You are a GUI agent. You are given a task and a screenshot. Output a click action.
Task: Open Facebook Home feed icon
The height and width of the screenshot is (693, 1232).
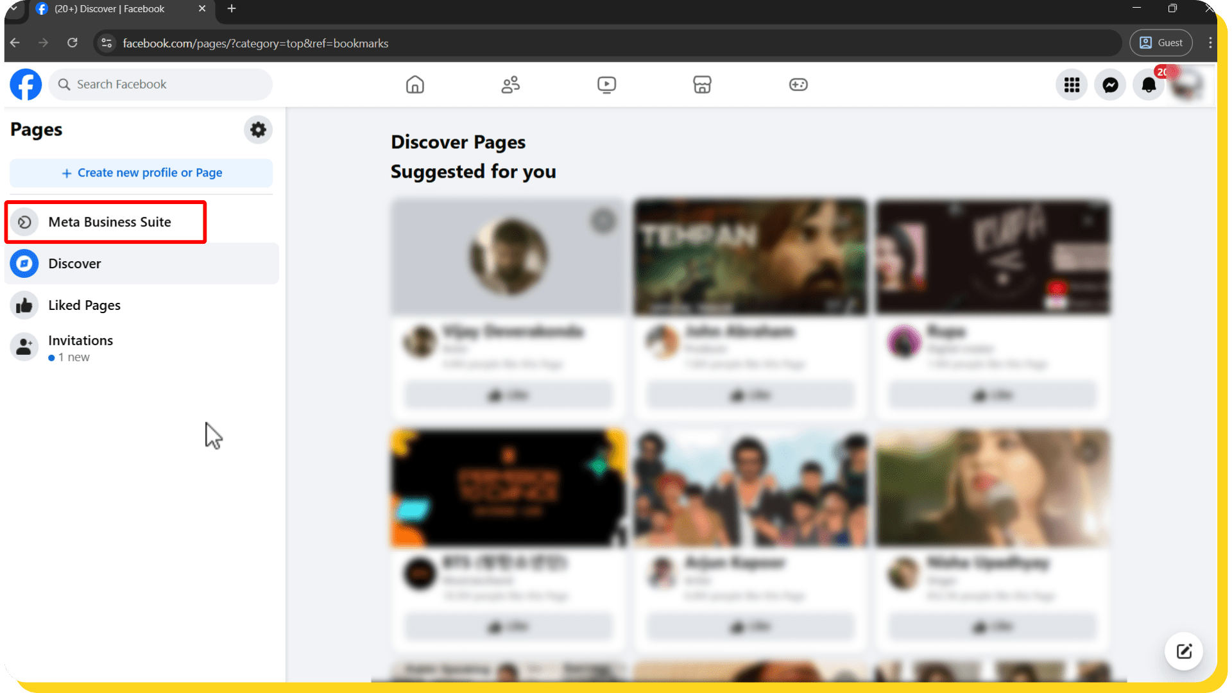click(415, 85)
